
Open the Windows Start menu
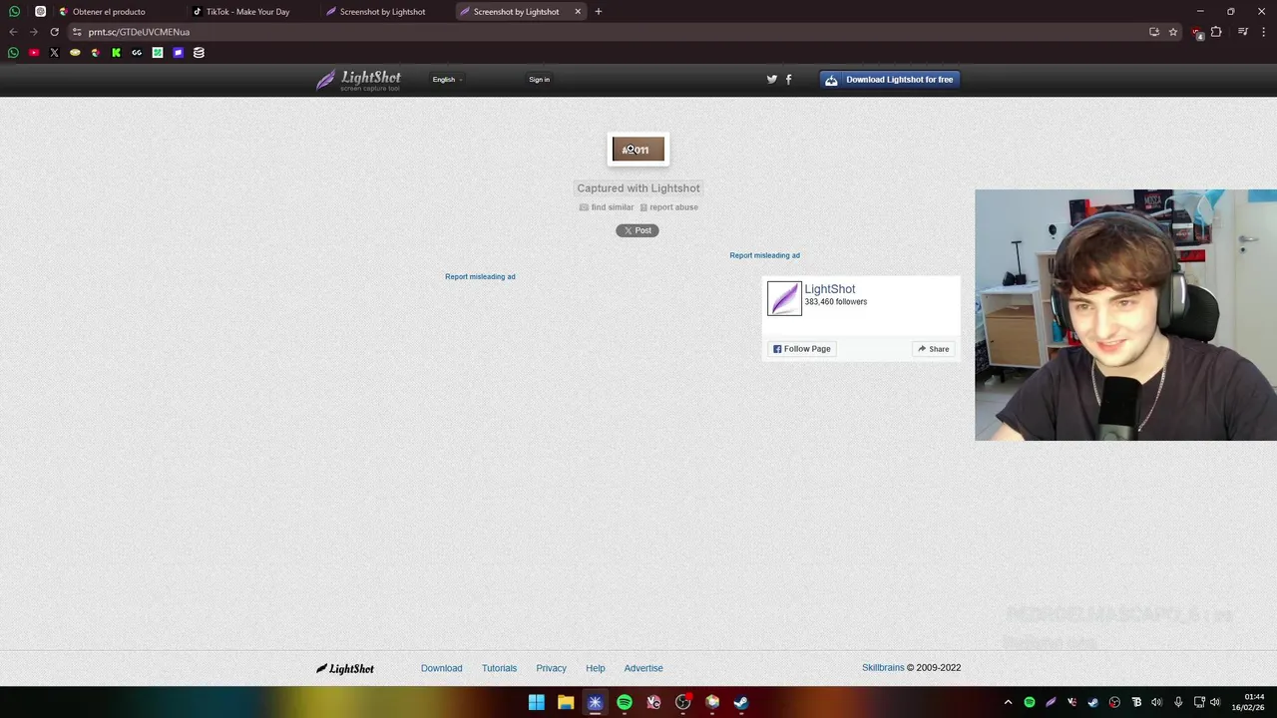537,702
